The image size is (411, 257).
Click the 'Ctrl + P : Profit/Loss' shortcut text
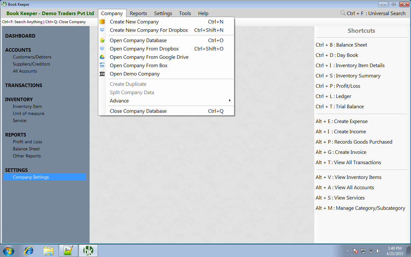(338, 86)
